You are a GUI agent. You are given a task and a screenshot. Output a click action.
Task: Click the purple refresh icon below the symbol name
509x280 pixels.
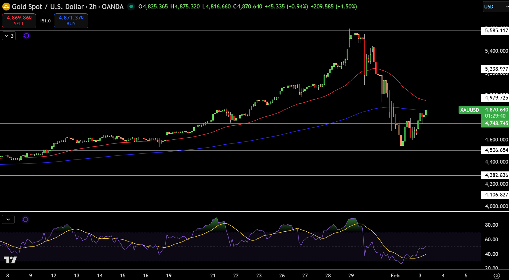pos(27,36)
